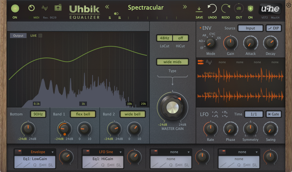The height and width of the screenshot is (172, 292).
Task: Go to previous preset with double-left arrows
Action: tap(107, 7)
